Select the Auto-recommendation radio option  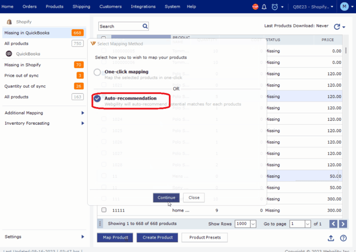click(97, 99)
